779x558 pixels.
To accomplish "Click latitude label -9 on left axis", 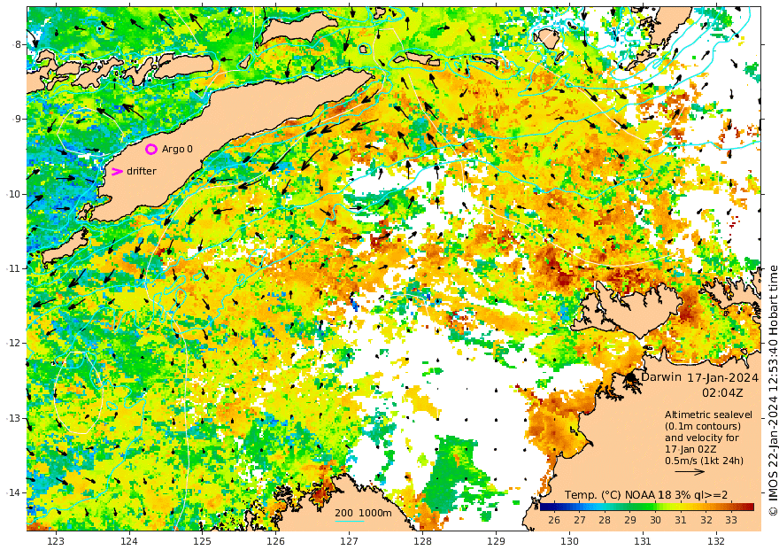I will (x=17, y=119).
